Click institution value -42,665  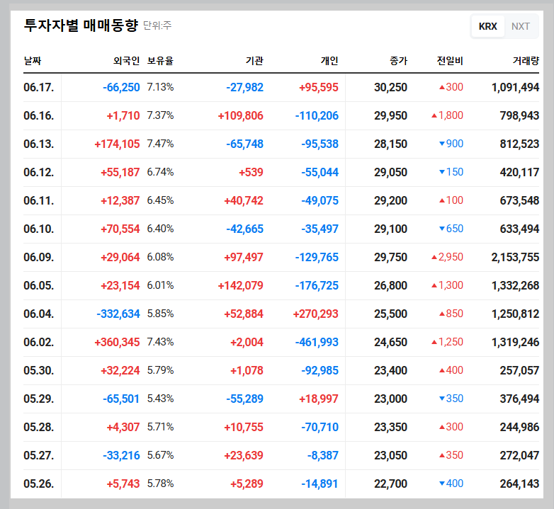[245, 229]
